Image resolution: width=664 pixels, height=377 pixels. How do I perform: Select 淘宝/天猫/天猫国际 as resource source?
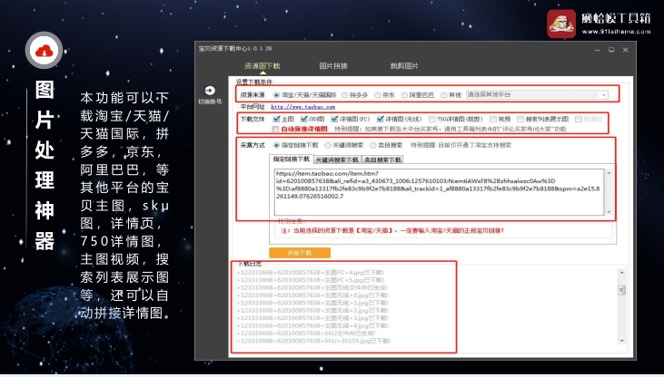[276, 95]
